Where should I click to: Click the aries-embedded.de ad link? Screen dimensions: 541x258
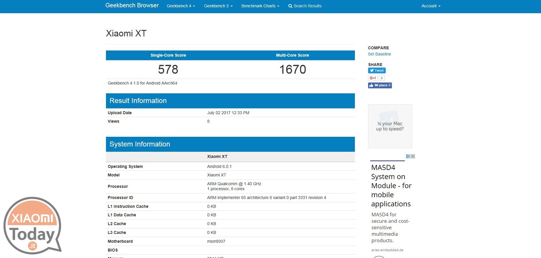tap(387, 250)
